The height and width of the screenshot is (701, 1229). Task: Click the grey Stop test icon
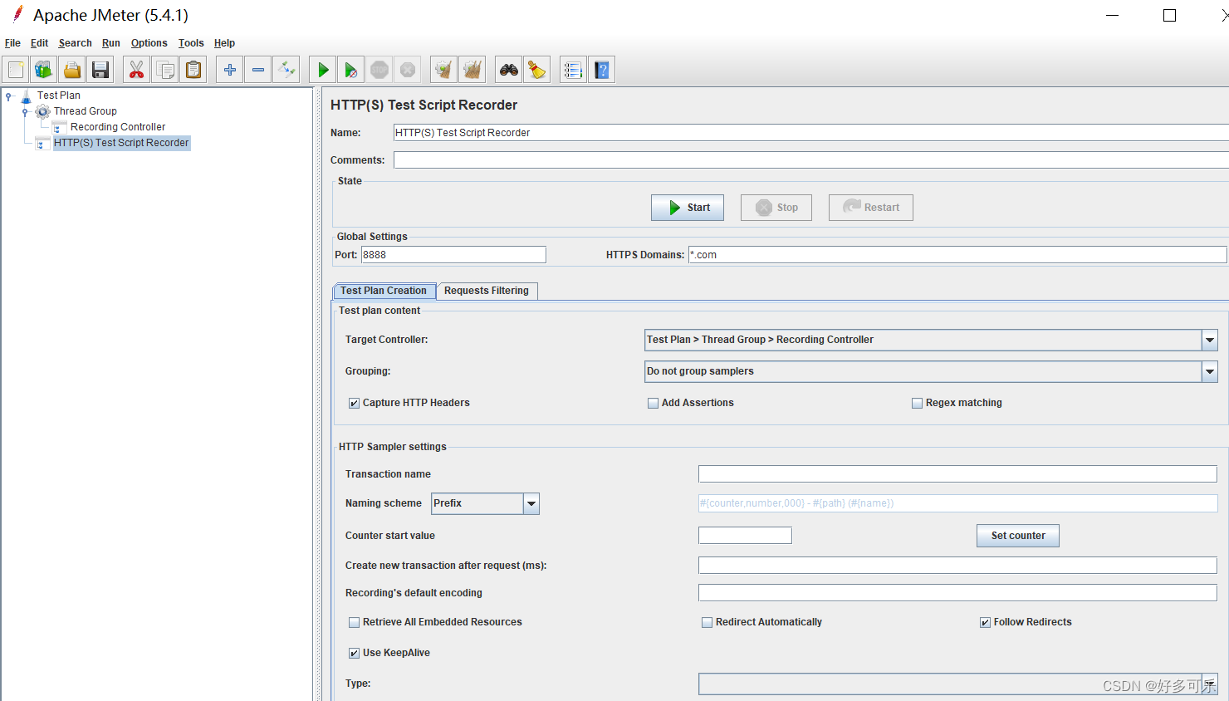379,70
